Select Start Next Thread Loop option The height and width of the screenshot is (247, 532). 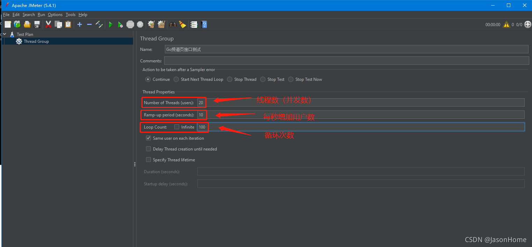(x=176, y=79)
